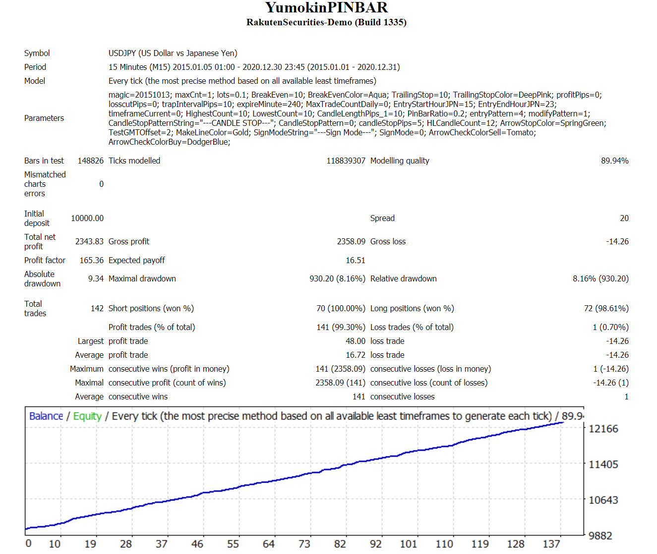
Task: Select the short positions value 70 (100.00%)
Action: 341,308
